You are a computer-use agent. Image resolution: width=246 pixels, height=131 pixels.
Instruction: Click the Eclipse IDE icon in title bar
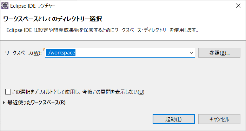coord(5,6)
